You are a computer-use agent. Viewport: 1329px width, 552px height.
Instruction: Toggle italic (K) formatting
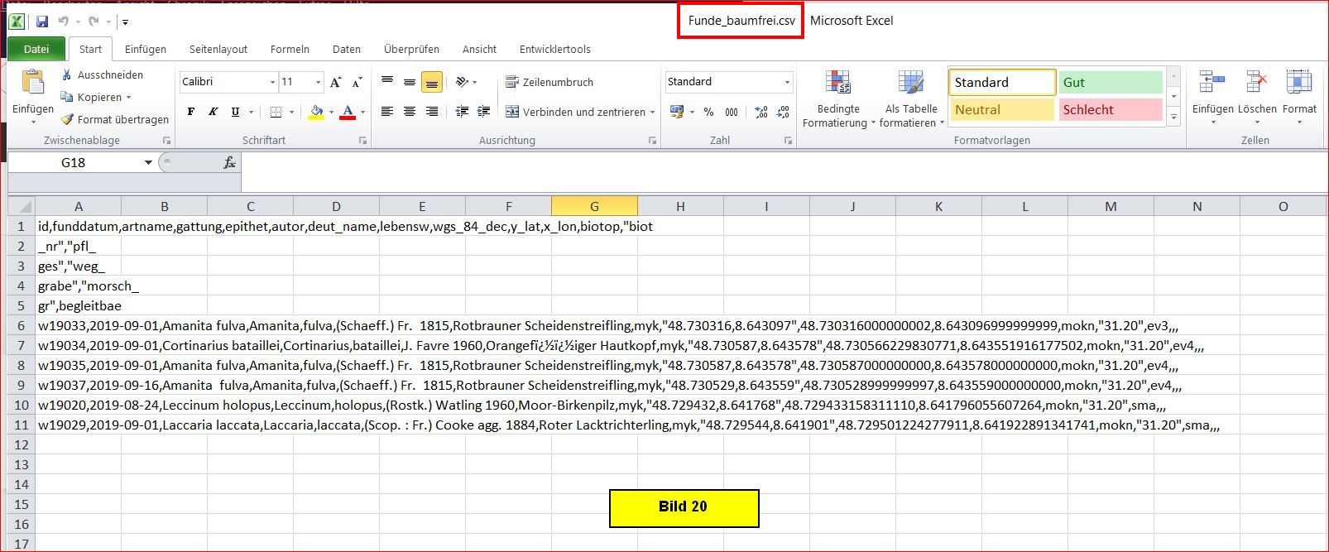coord(213,112)
